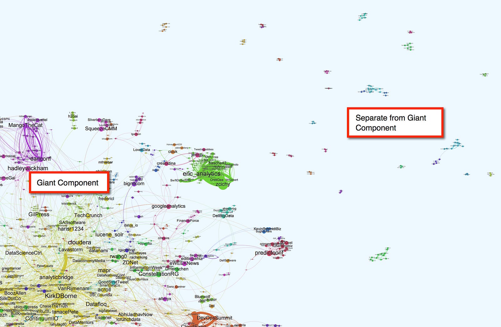The width and height of the screenshot is (501, 327).
Task: Select the KevinSchmidtBiz node label
Action: [x=267, y=229]
